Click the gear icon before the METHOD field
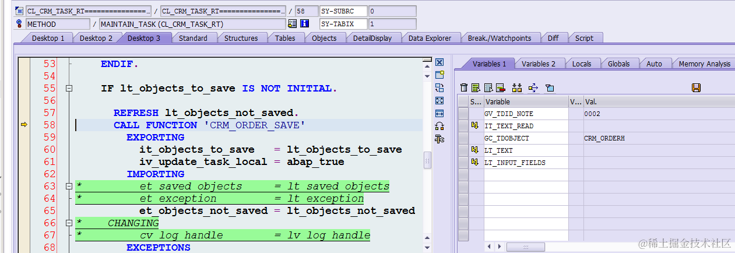 (x=19, y=24)
